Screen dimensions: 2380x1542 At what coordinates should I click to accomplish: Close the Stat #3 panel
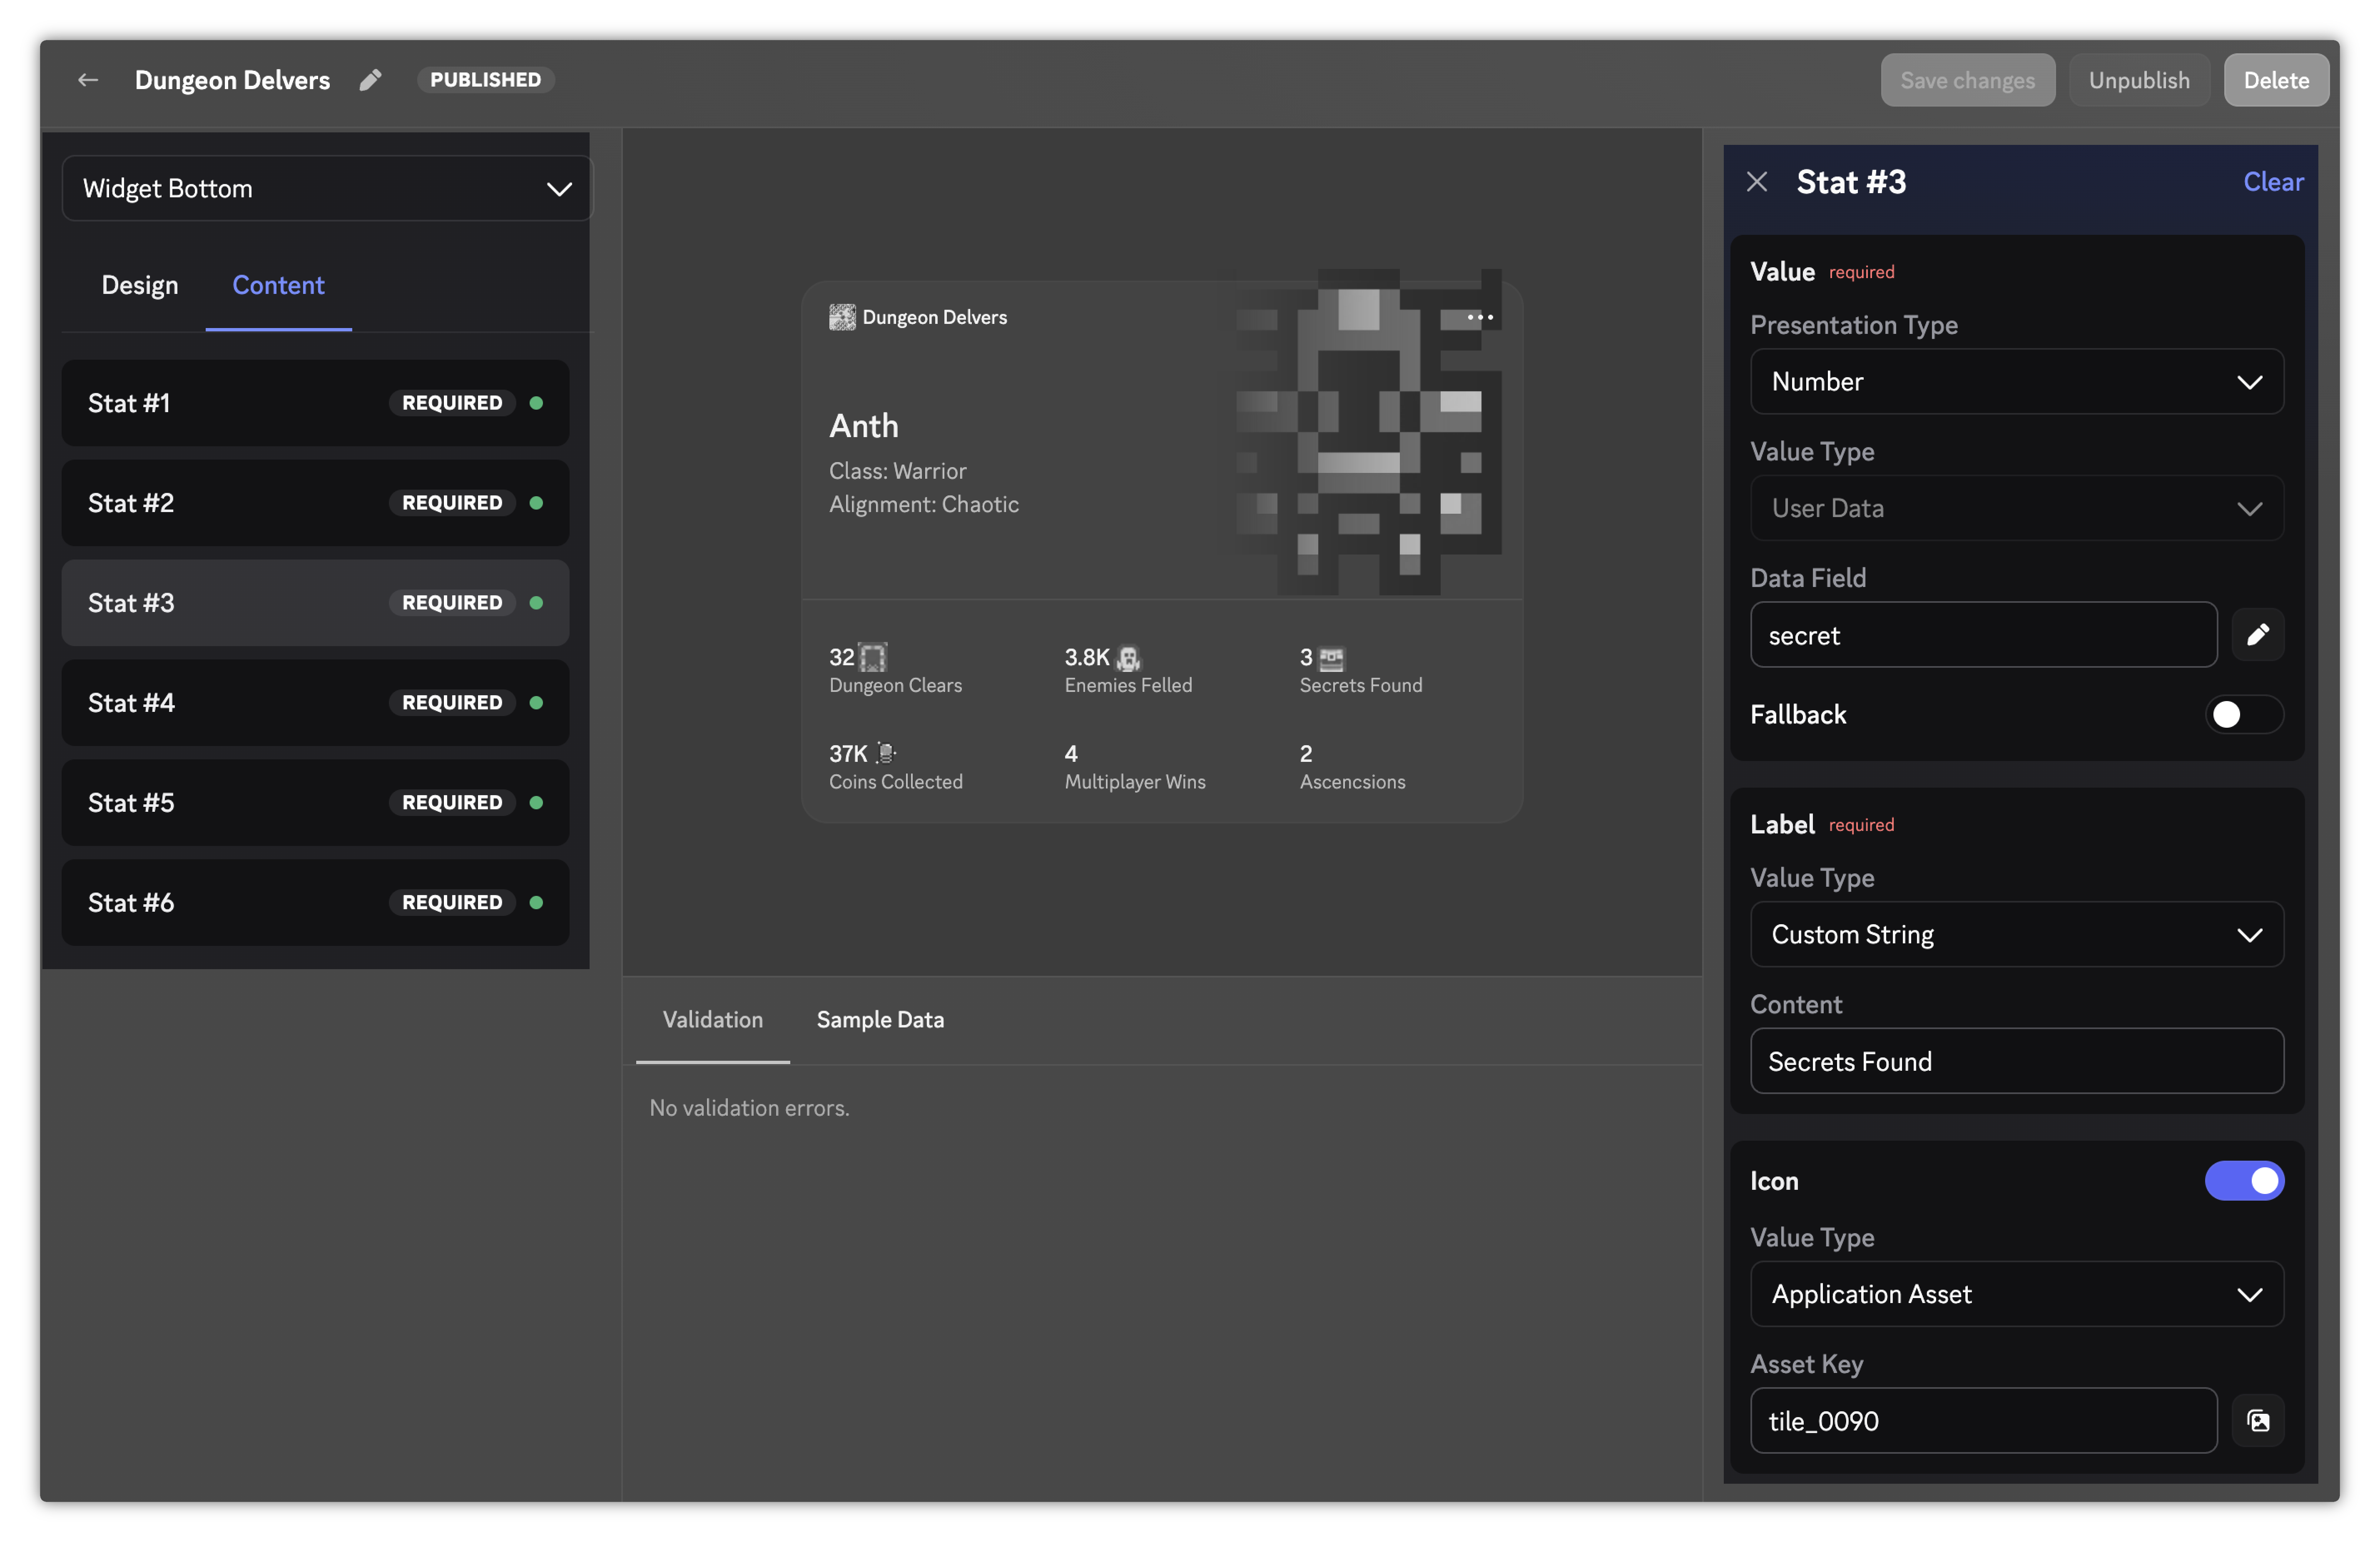(x=1757, y=182)
